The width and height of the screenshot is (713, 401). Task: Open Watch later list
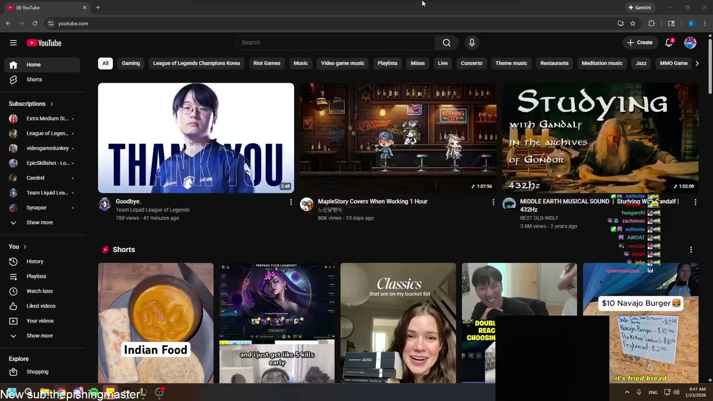pos(42,291)
